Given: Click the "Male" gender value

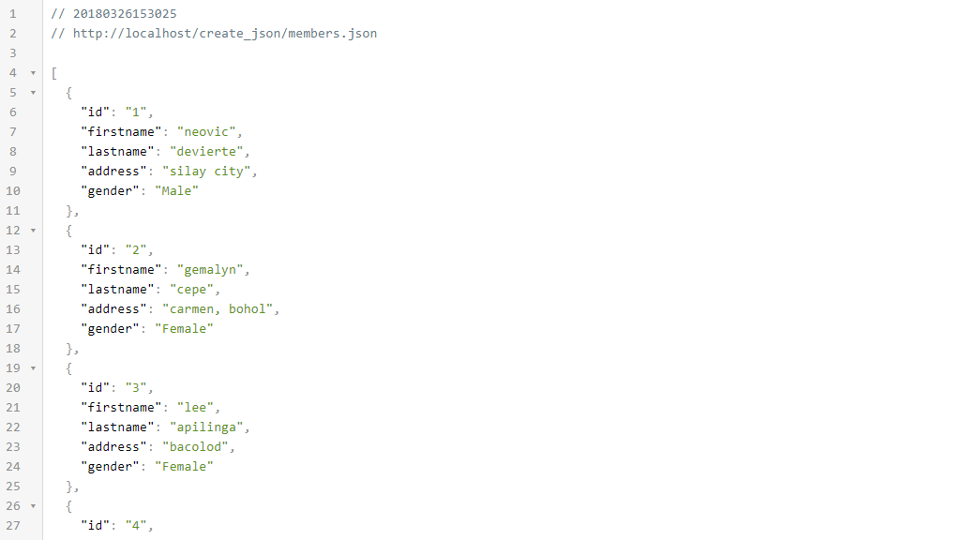Looking at the screenshot, I should [176, 191].
